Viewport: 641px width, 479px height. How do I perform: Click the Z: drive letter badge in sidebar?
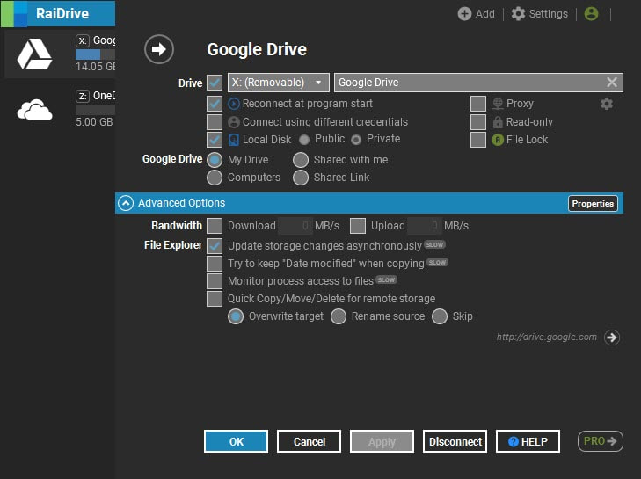tap(83, 96)
